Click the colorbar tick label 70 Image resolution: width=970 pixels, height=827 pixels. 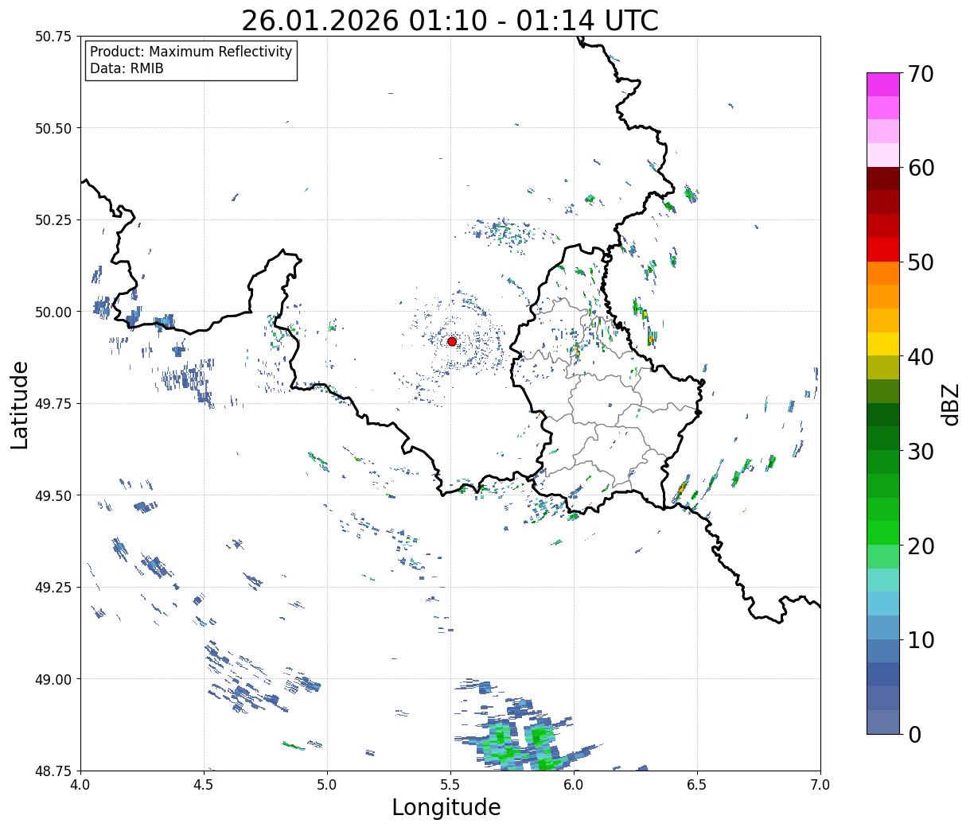pyautogui.click(x=921, y=74)
